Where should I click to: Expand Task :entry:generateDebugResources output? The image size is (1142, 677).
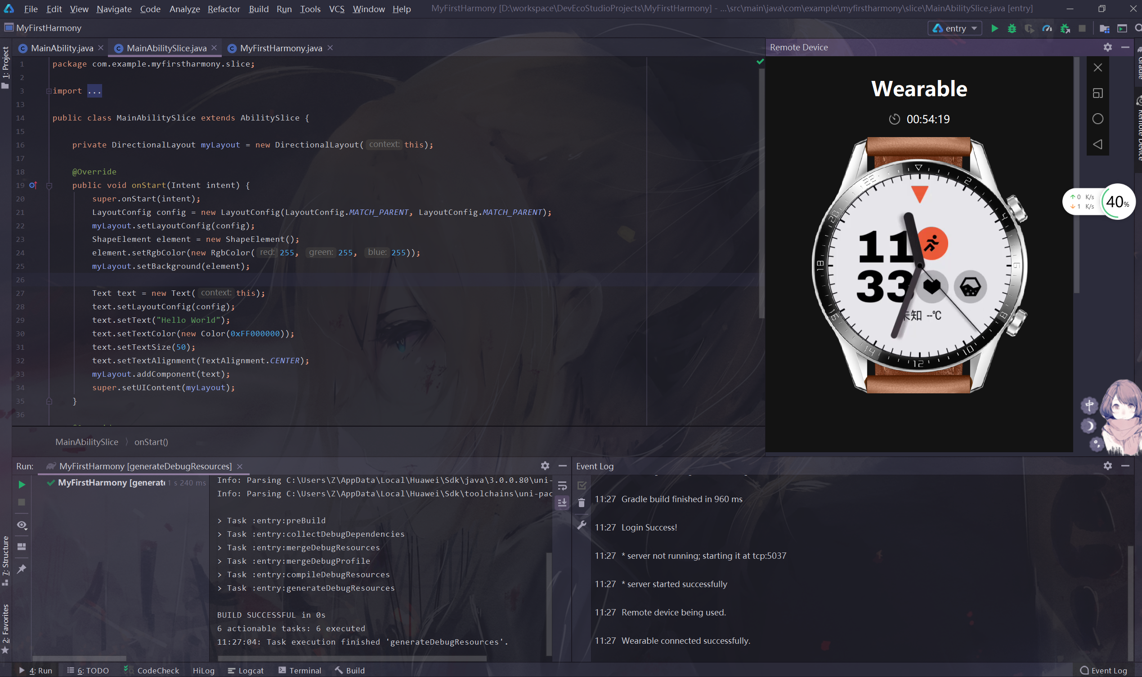(219, 588)
